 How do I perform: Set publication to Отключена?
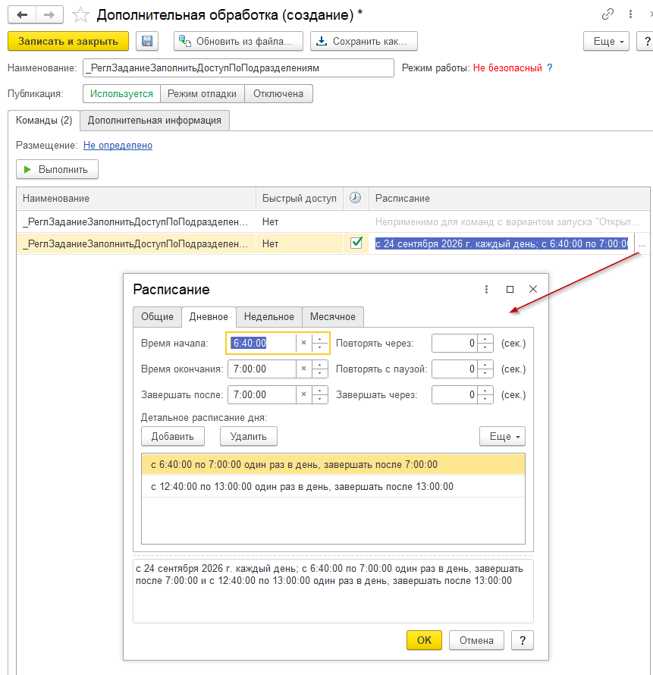point(278,94)
